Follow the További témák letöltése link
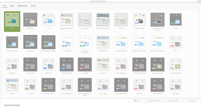Viewport: 201px width, 107px height. pos(12,105)
